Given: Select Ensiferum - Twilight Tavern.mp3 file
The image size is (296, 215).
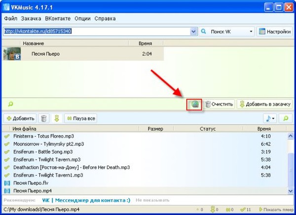Looking at the screenshot, I should [145, 159].
